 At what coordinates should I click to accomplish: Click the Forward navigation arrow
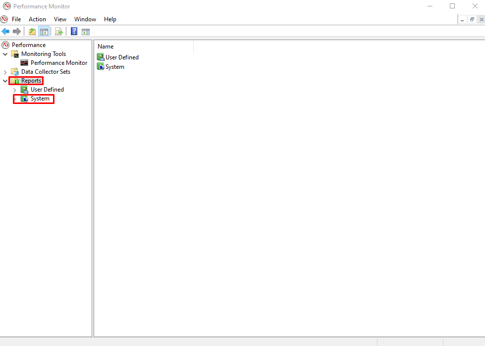pyautogui.click(x=16, y=31)
